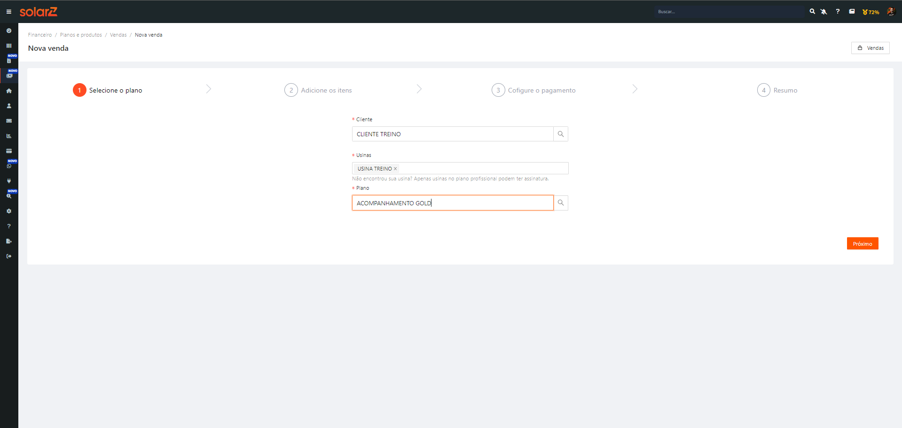The image size is (902, 428).
Task: Open the plug icon in the sidebar
Action: (x=9, y=181)
